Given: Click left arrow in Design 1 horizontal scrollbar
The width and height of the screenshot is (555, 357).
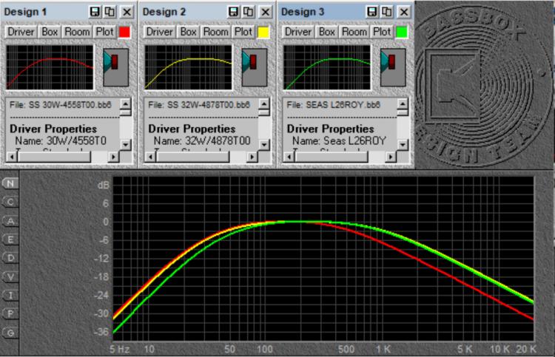Looking at the screenshot, I should click(11, 157).
